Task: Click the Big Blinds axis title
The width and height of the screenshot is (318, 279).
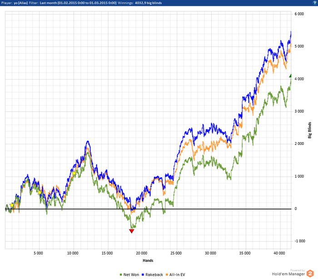Action: click(309, 130)
